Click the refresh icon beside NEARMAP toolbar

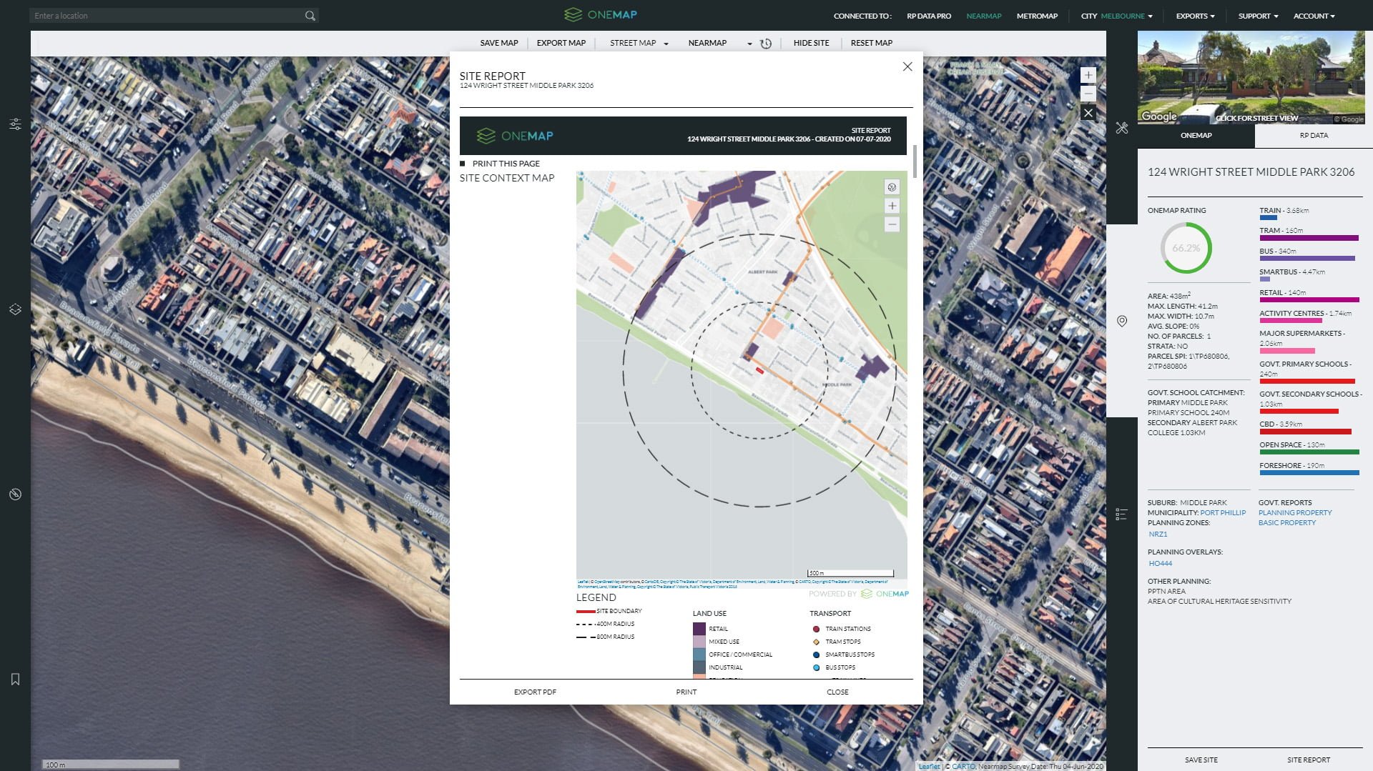(765, 44)
